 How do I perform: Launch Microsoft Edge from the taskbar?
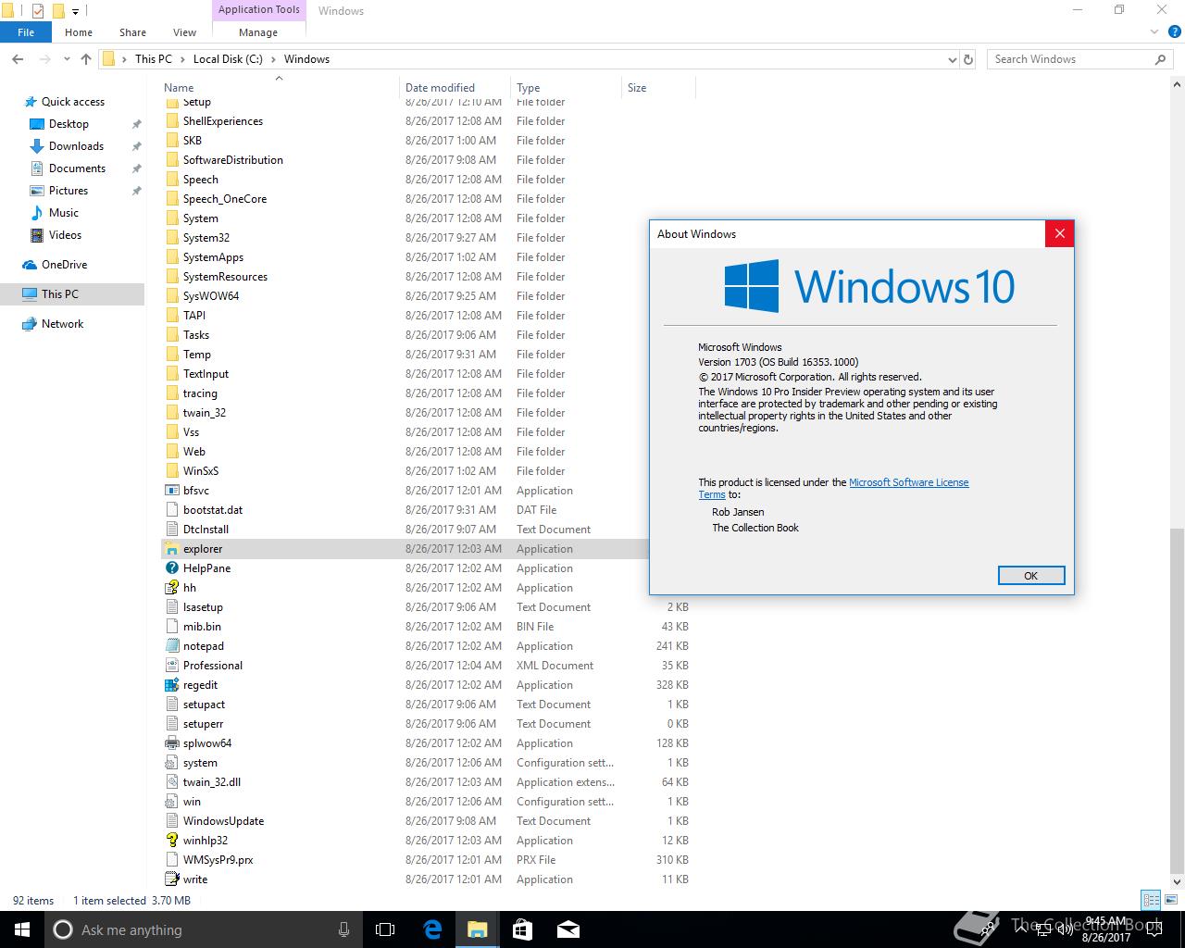pos(431,929)
